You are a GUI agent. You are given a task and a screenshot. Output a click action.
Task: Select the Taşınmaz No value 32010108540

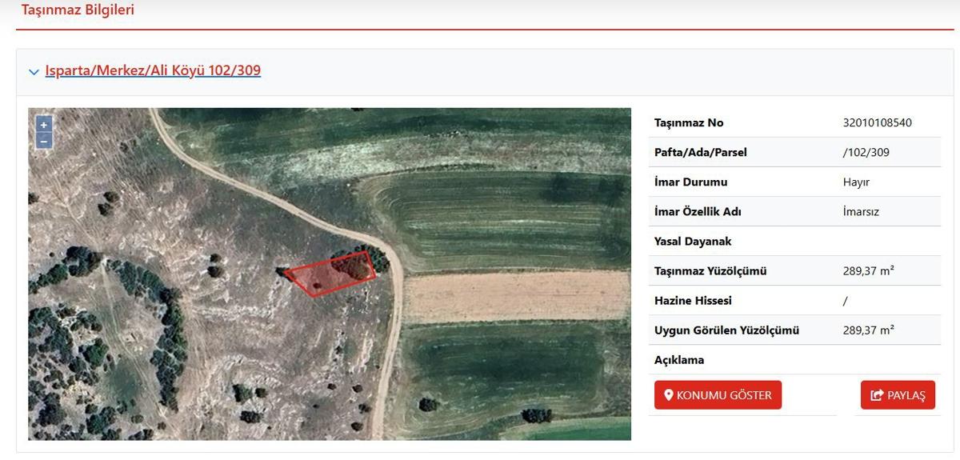877,122
